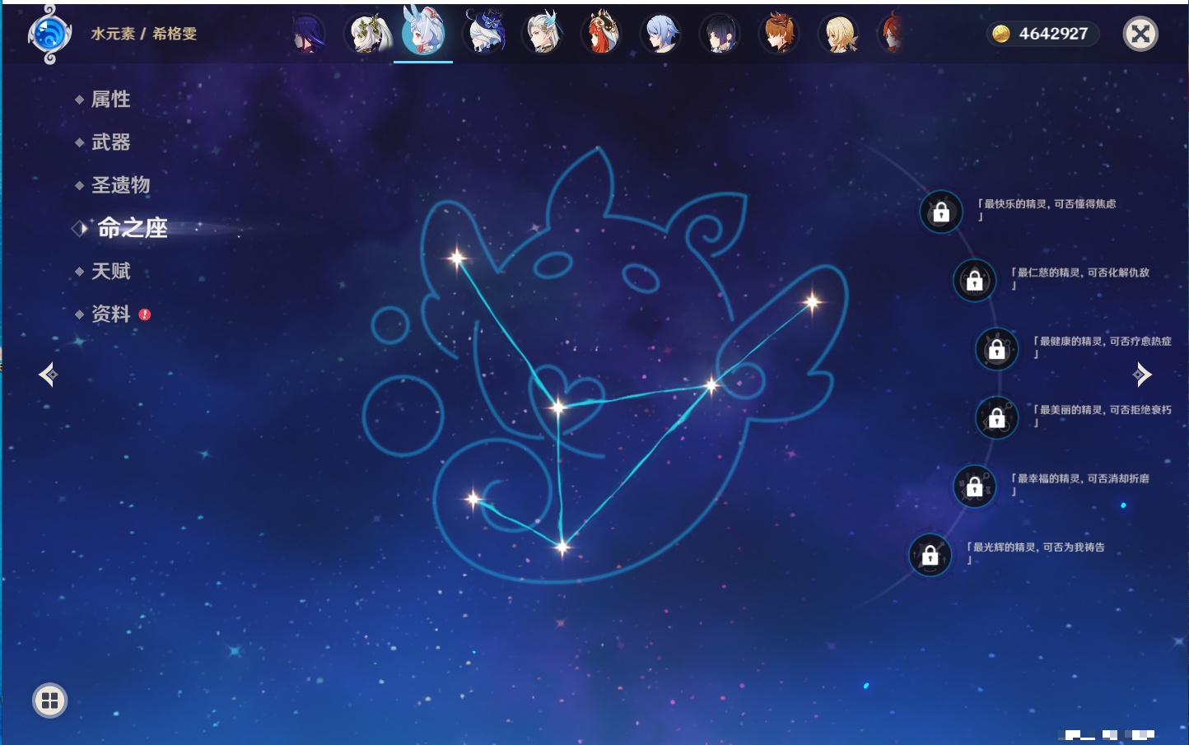Select the red-haired character with horned veil
Image resolution: width=1189 pixels, height=745 pixels.
pyautogui.click(x=601, y=33)
